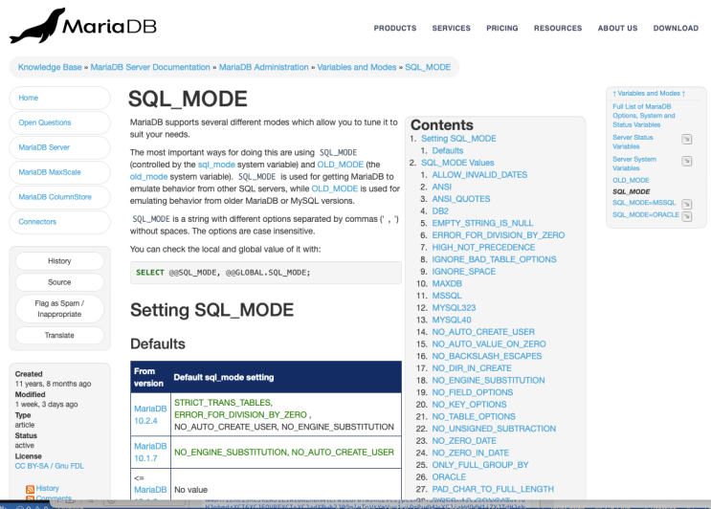The width and height of the screenshot is (711, 509).
Task: Jump to ERROR_FOR_DIVISION_BY_ZERO in Contents
Action: [x=498, y=235]
